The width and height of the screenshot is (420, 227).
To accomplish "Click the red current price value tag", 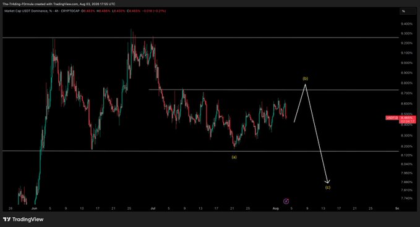I will click(408, 120).
